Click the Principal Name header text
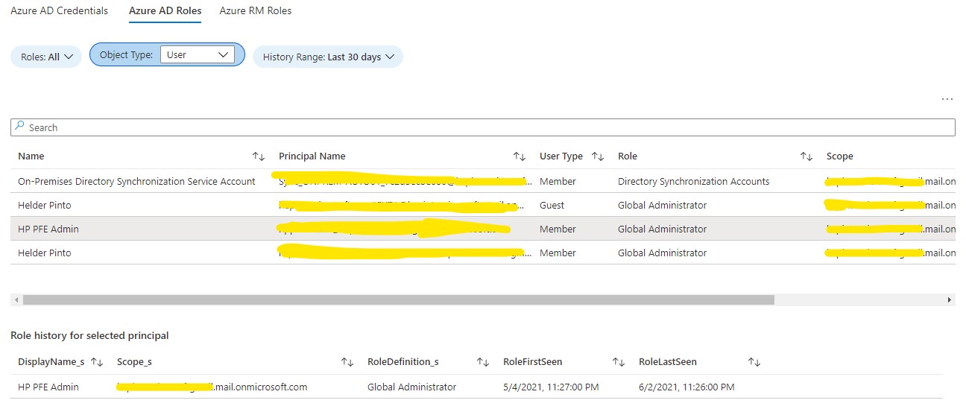The width and height of the screenshot is (966, 409). click(312, 156)
